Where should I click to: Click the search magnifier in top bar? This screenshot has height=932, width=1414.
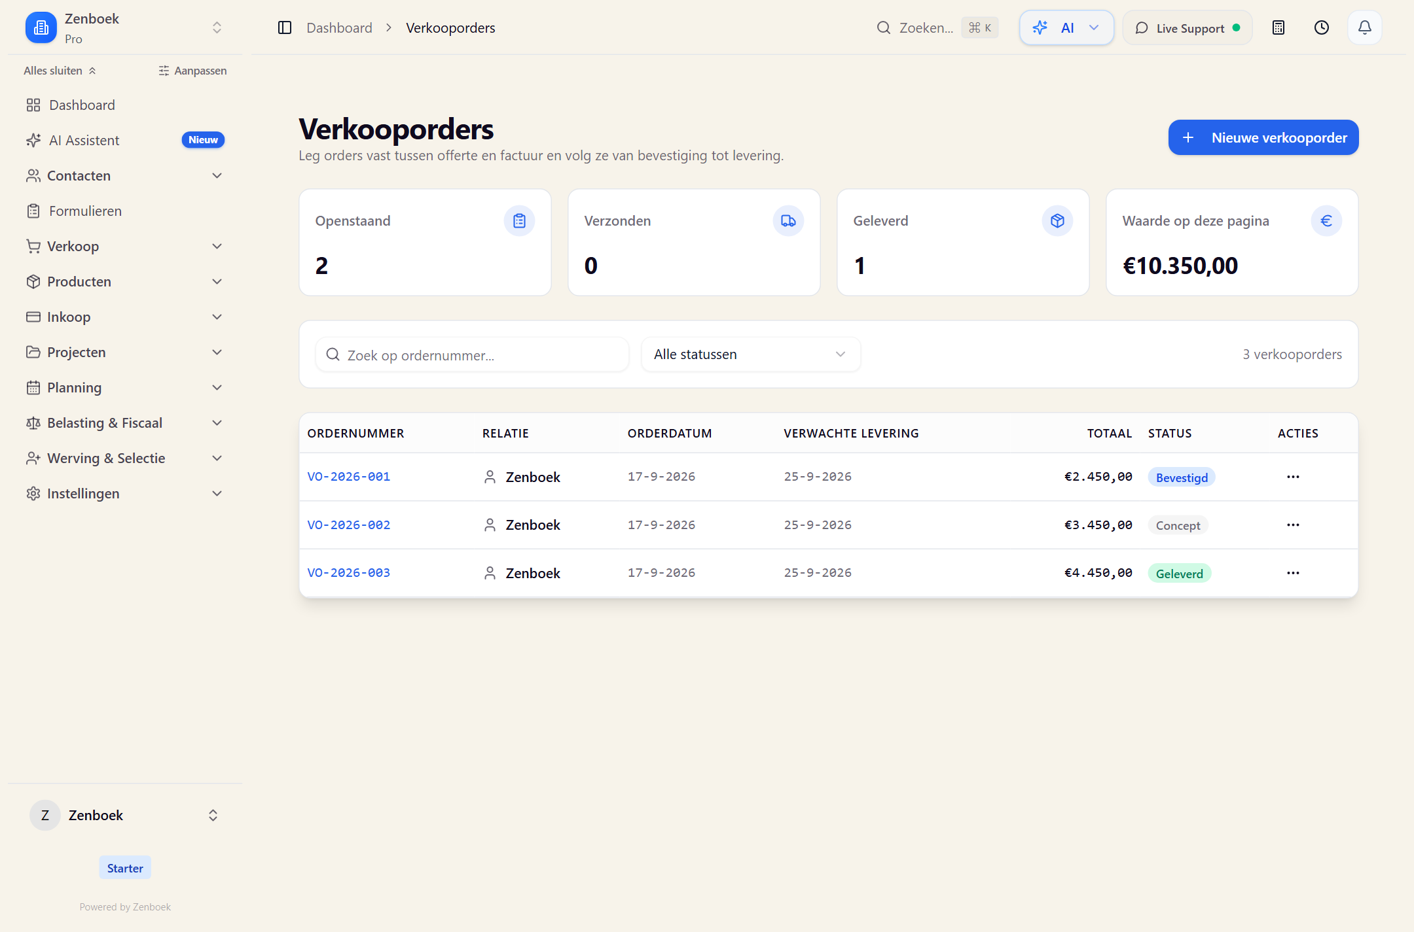(x=884, y=27)
